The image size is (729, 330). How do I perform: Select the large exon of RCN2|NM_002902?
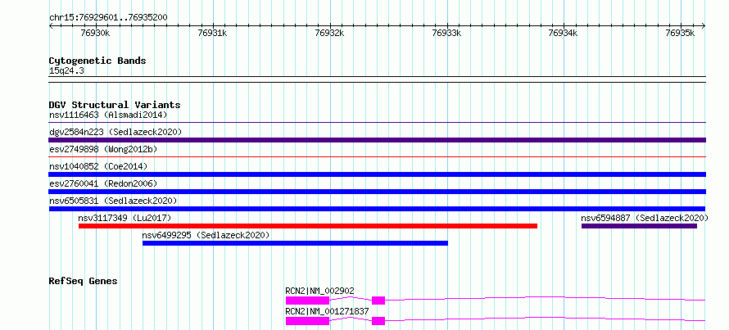click(x=307, y=301)
